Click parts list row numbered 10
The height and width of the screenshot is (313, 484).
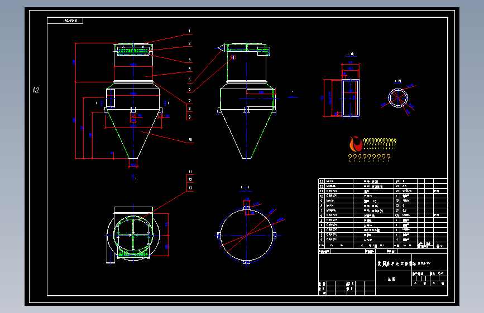383,195
